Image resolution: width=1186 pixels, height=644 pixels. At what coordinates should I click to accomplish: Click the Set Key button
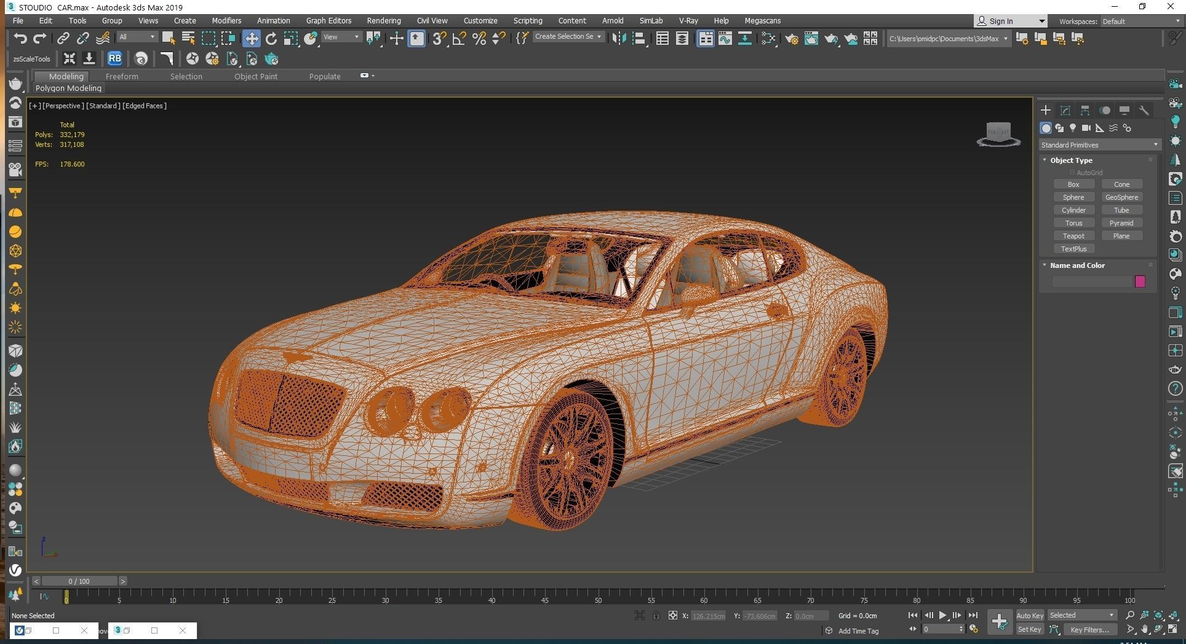tap(1030, 629)
